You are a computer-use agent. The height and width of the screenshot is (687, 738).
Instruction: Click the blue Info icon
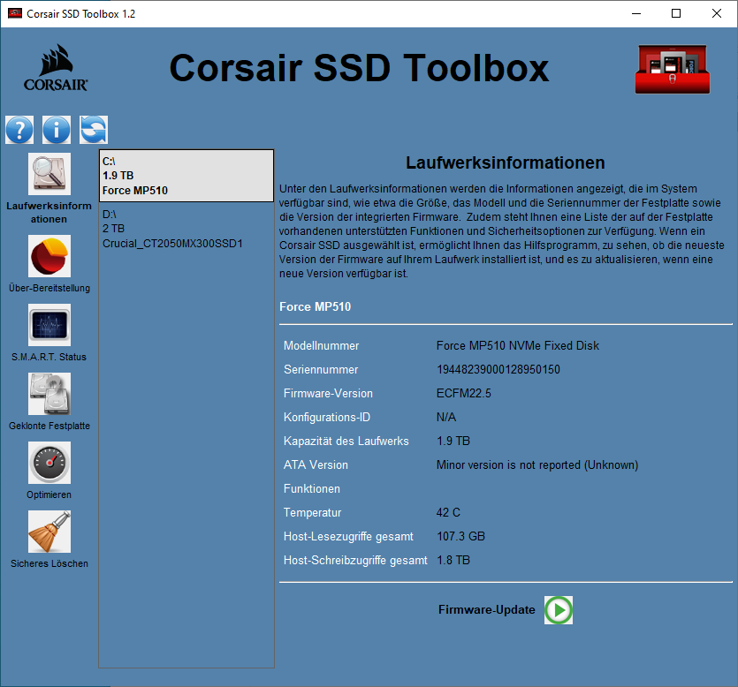point(57,130)
